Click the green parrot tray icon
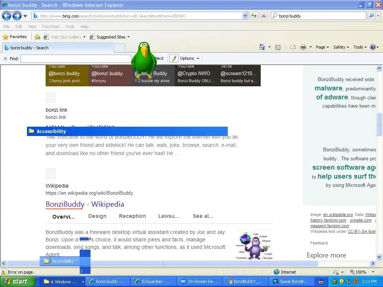Viewport: 383px width, 287px height. [x=335, y=282]
